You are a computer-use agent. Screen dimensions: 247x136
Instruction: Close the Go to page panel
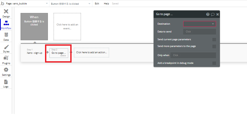(x=218, y=15)
